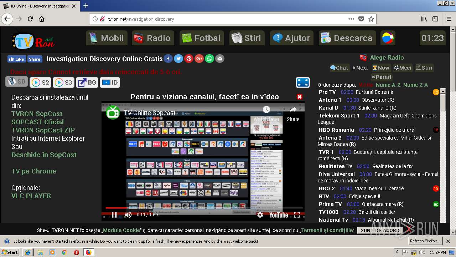Open the Radio section
Viewport: 456px width, 257px height.
tap(153, 38)
